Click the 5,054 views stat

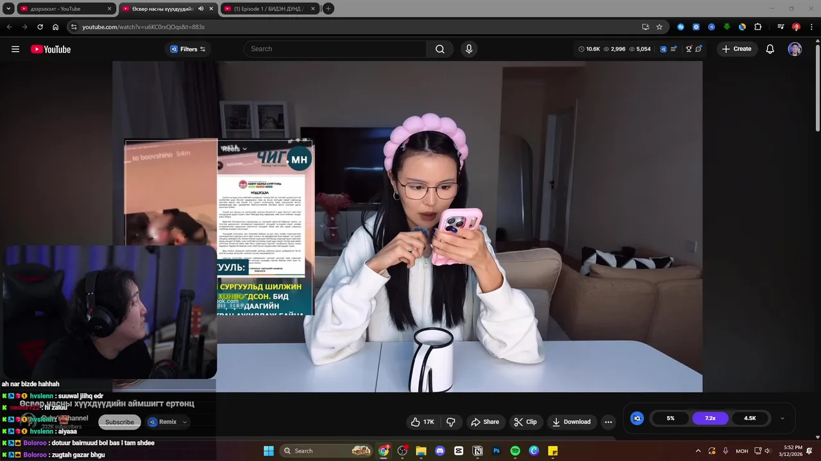point(639,49)
